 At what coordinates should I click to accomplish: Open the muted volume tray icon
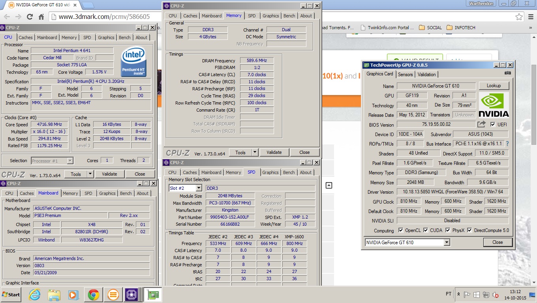pyautogui.click(x=496, y=295)
